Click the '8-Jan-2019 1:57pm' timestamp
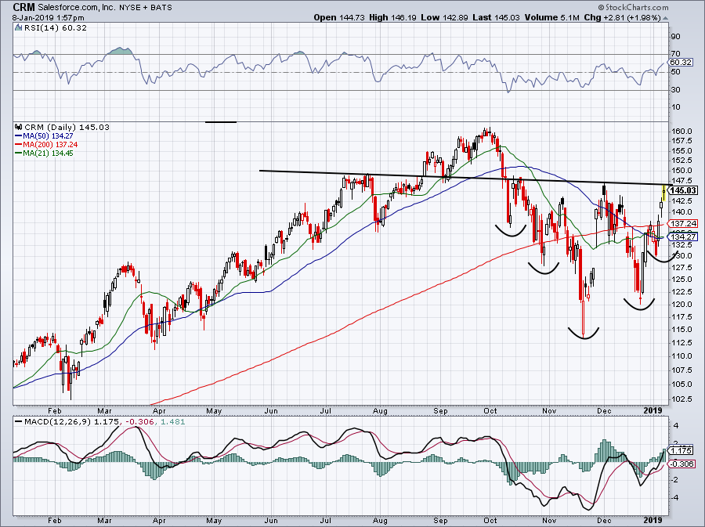705x527 pixels. tap(48, 18)
